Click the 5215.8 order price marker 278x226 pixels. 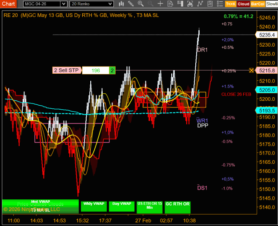point(266,71)
